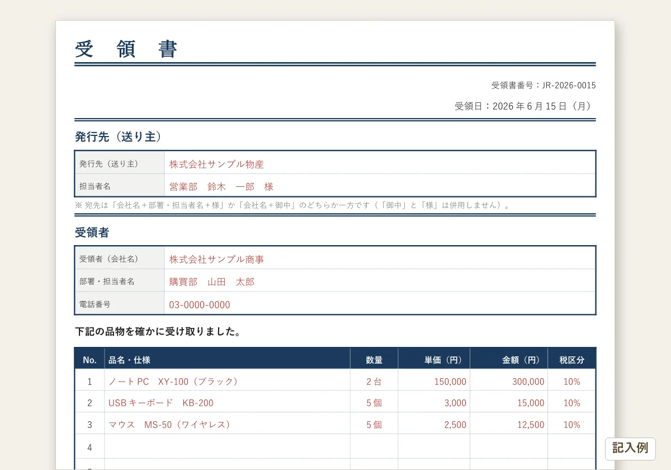
Task: Click the 単価（円） column header
Action: pos(434,359)
